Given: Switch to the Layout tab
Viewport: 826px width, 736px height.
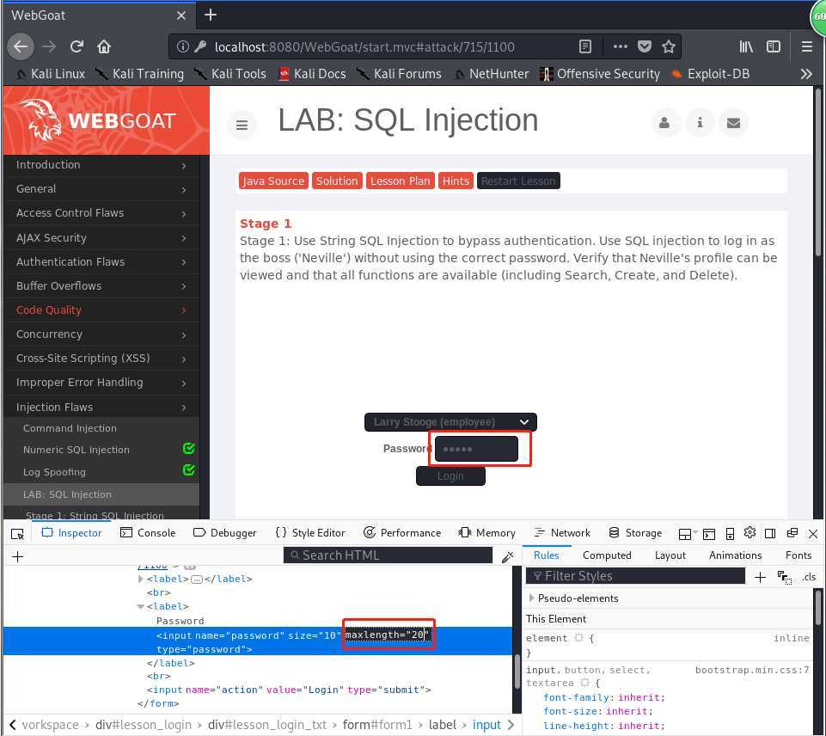Looking at the screenshot, I should pos(670,555).
